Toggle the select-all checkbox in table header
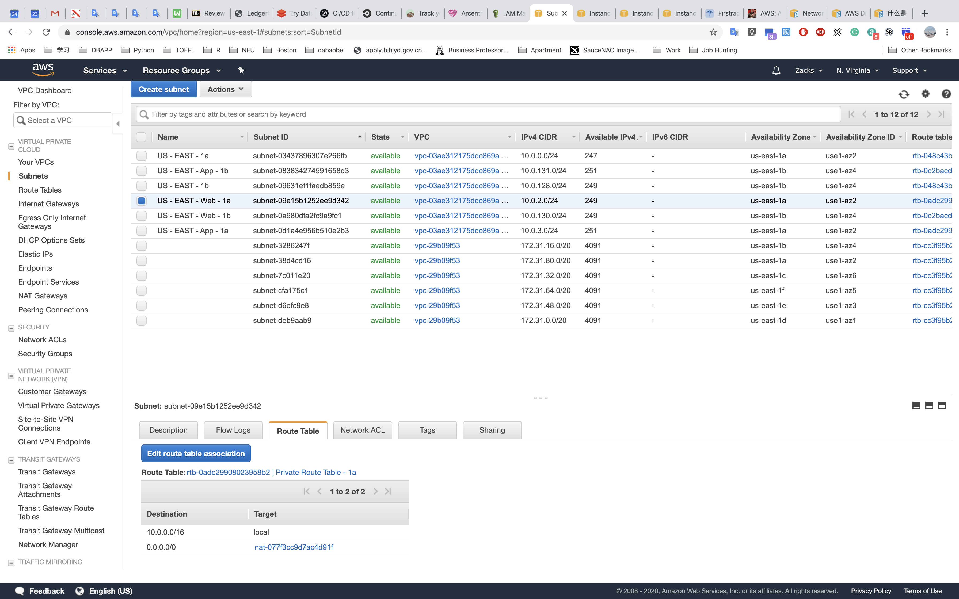This screenshot has width=959, height=599. 141,137
